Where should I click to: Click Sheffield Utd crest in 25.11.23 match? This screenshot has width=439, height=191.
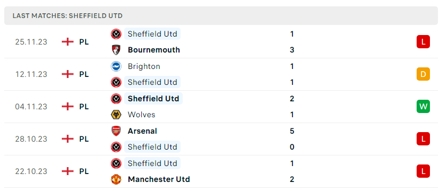116,34
